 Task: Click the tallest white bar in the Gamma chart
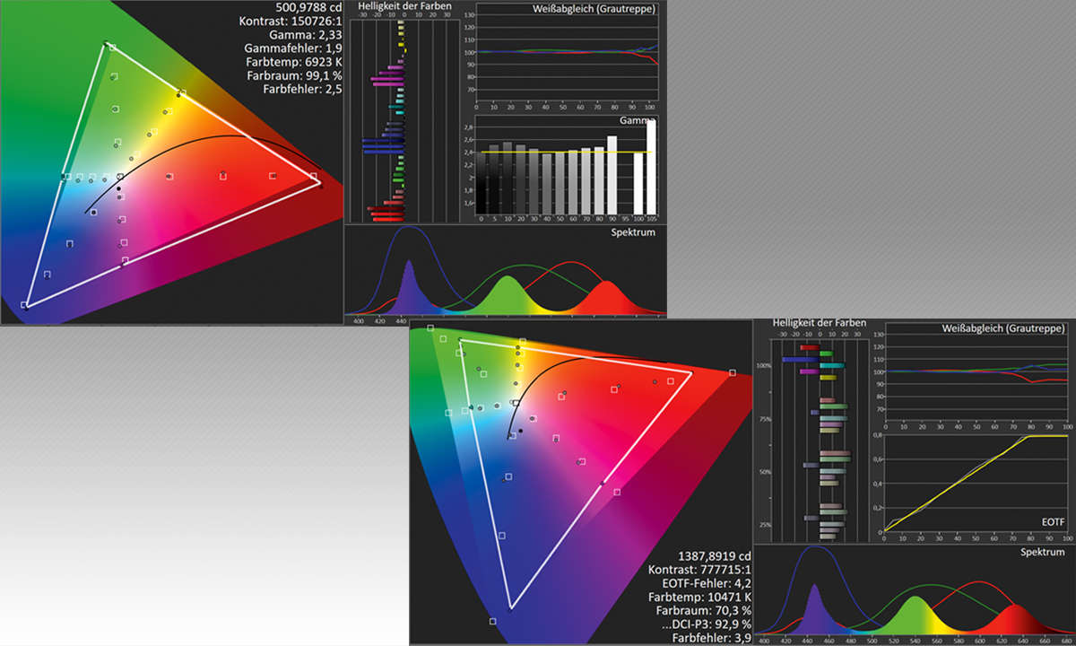click(651, 166)
